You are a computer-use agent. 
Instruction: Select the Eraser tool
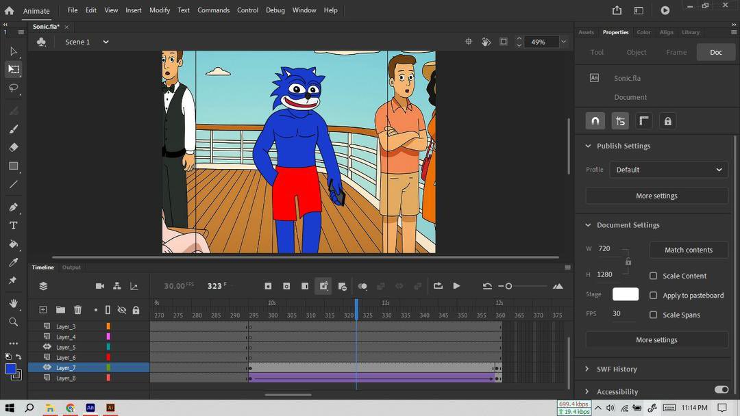pyautogui.click(x=13, y=148)
